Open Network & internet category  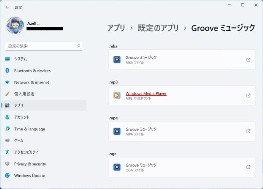(44, 82)
